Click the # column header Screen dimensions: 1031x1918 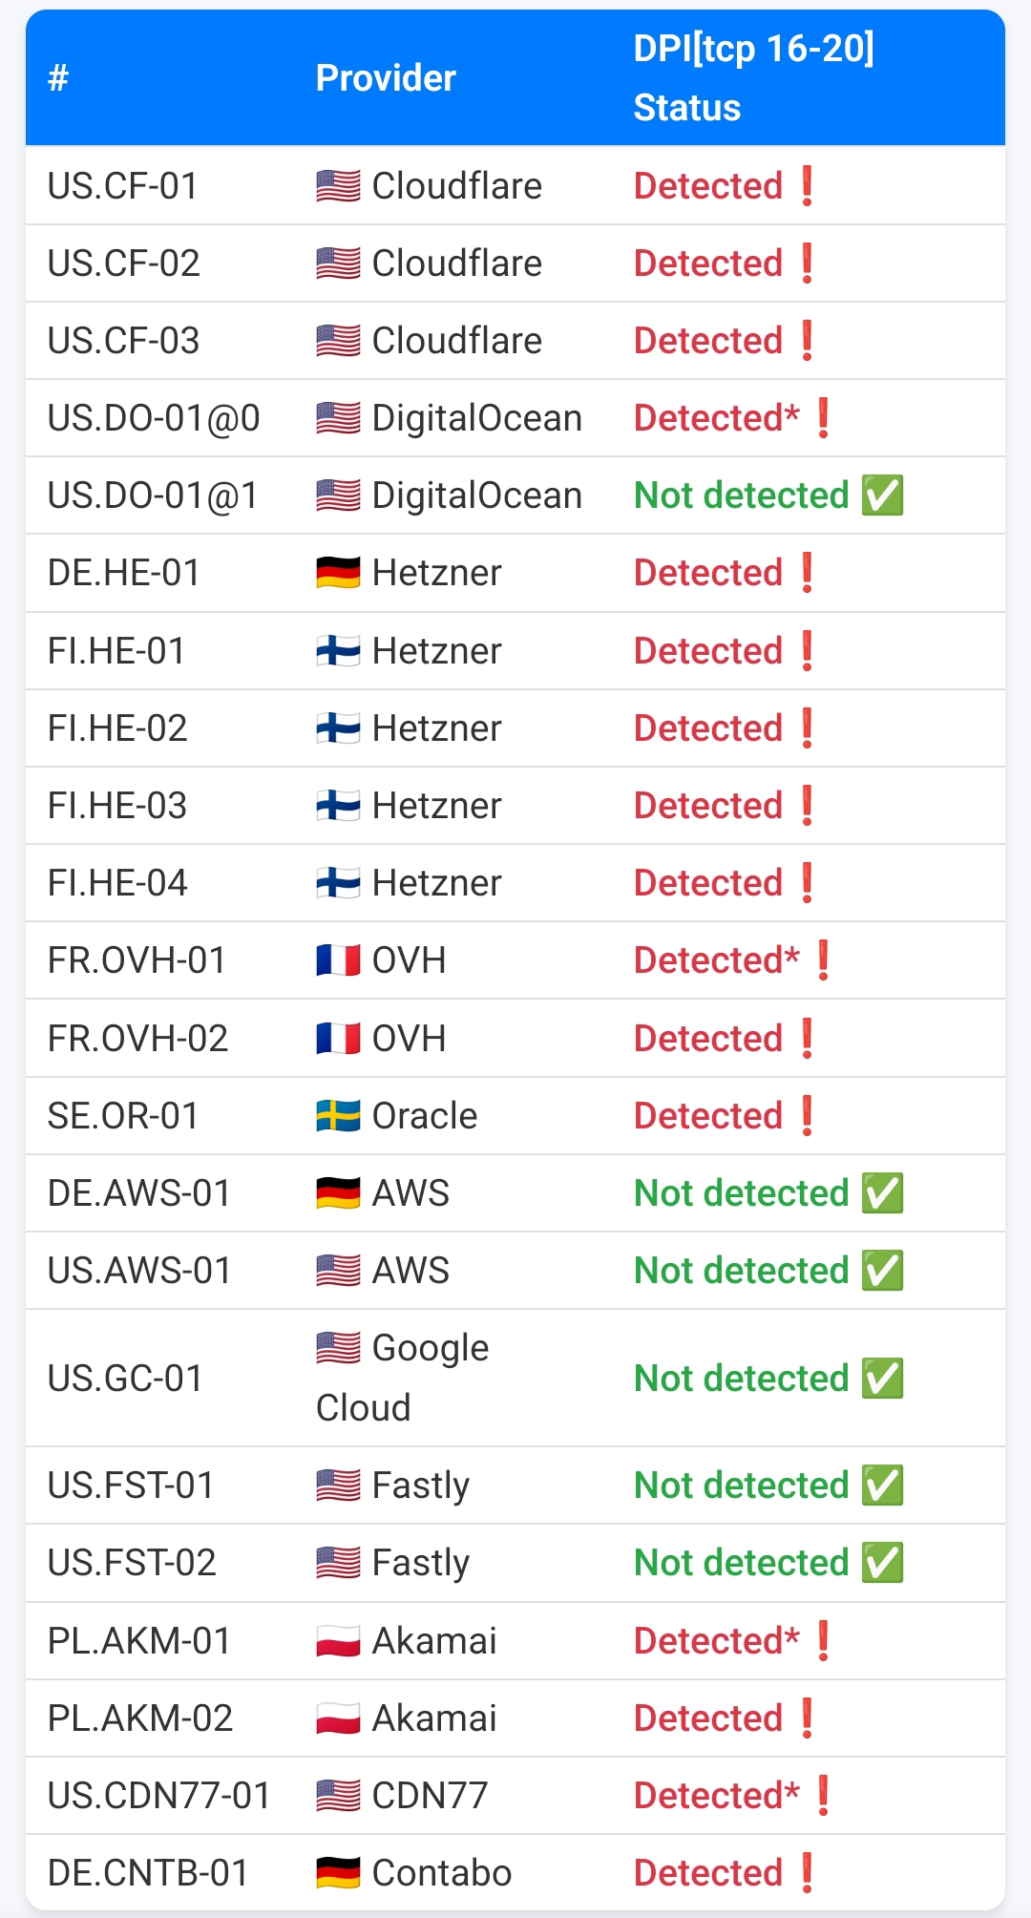pos(58,78)
